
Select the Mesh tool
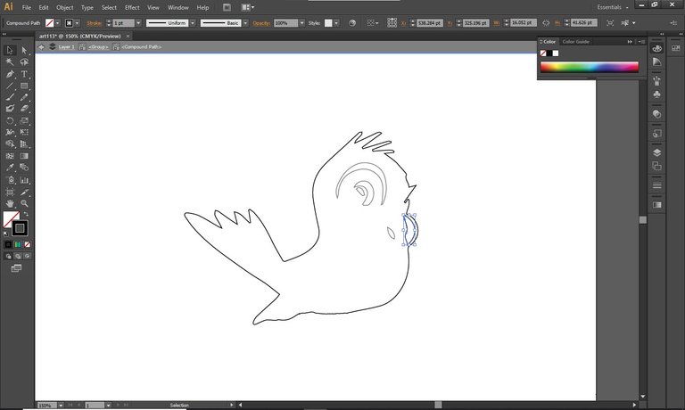10,155
